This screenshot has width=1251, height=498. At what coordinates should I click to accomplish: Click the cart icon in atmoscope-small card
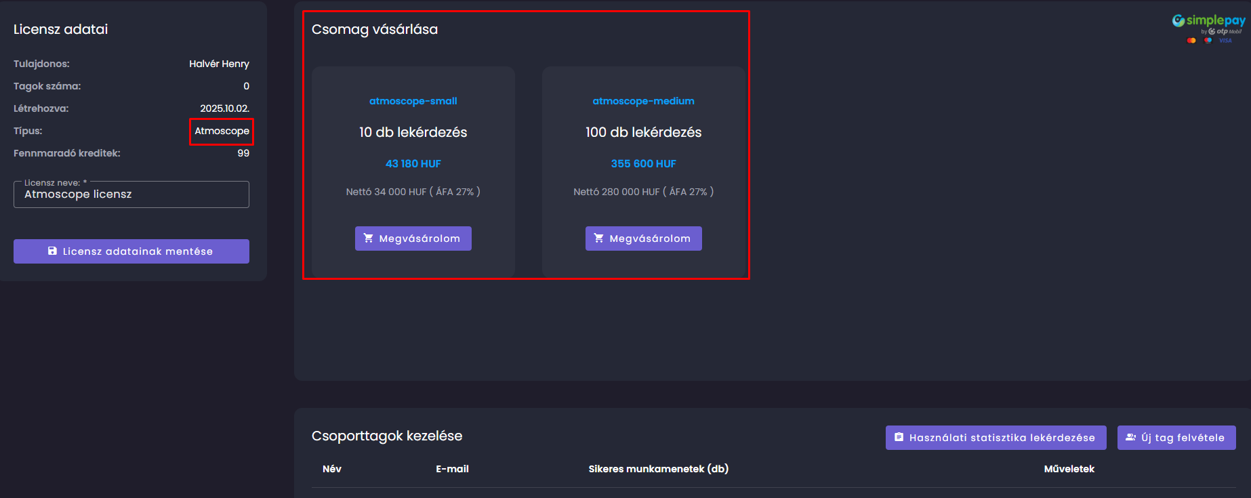point(369,238)
